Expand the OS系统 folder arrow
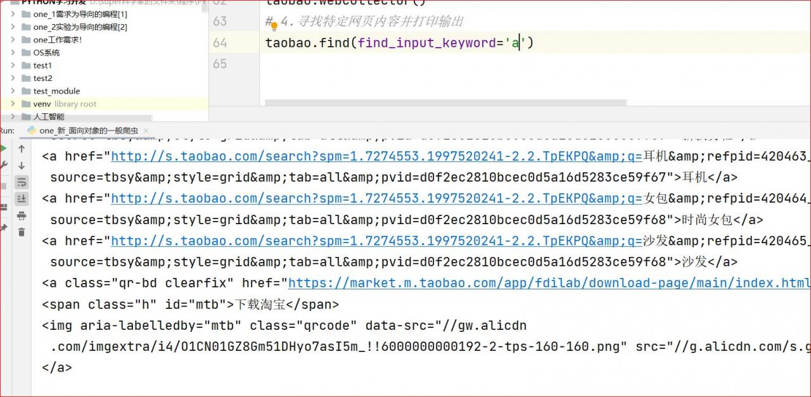Viewport: 811px width, 397px height. click(13, 53)
